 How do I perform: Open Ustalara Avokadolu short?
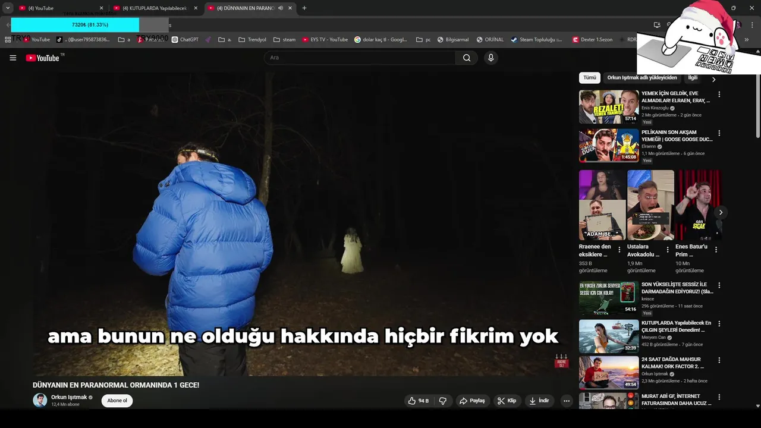pos(650,205)
